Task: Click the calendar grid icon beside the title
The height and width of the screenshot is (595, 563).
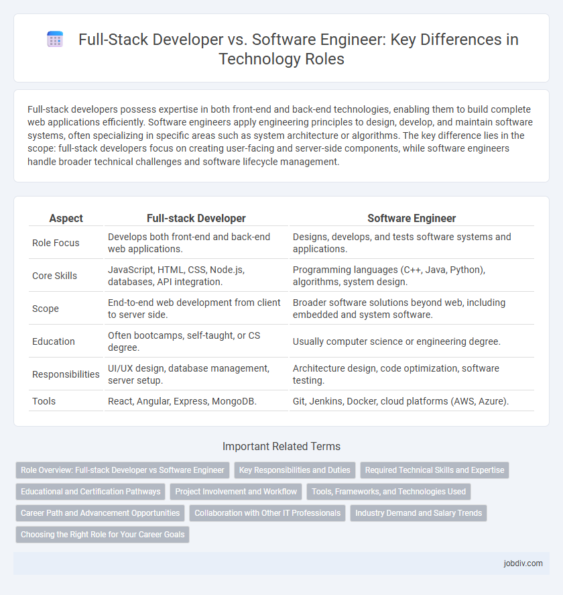Action: [55, 40]
